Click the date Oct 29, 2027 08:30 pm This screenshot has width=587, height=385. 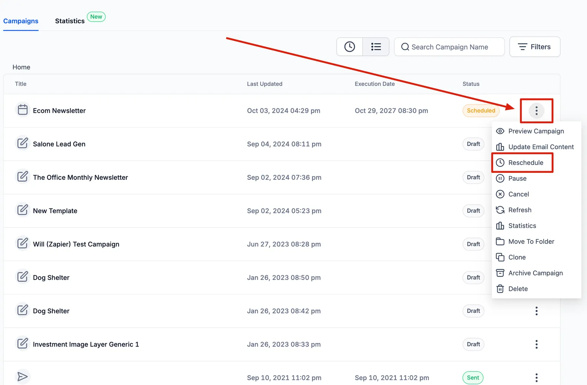(391, 111)
